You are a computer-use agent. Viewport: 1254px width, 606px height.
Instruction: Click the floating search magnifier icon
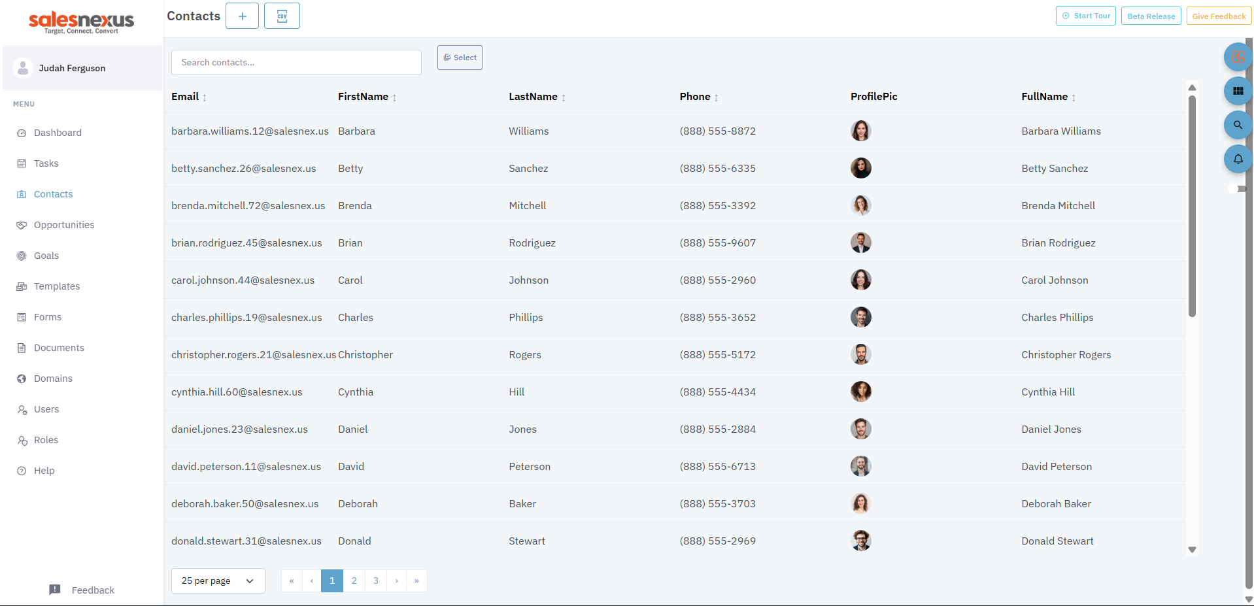[1238, 125]
